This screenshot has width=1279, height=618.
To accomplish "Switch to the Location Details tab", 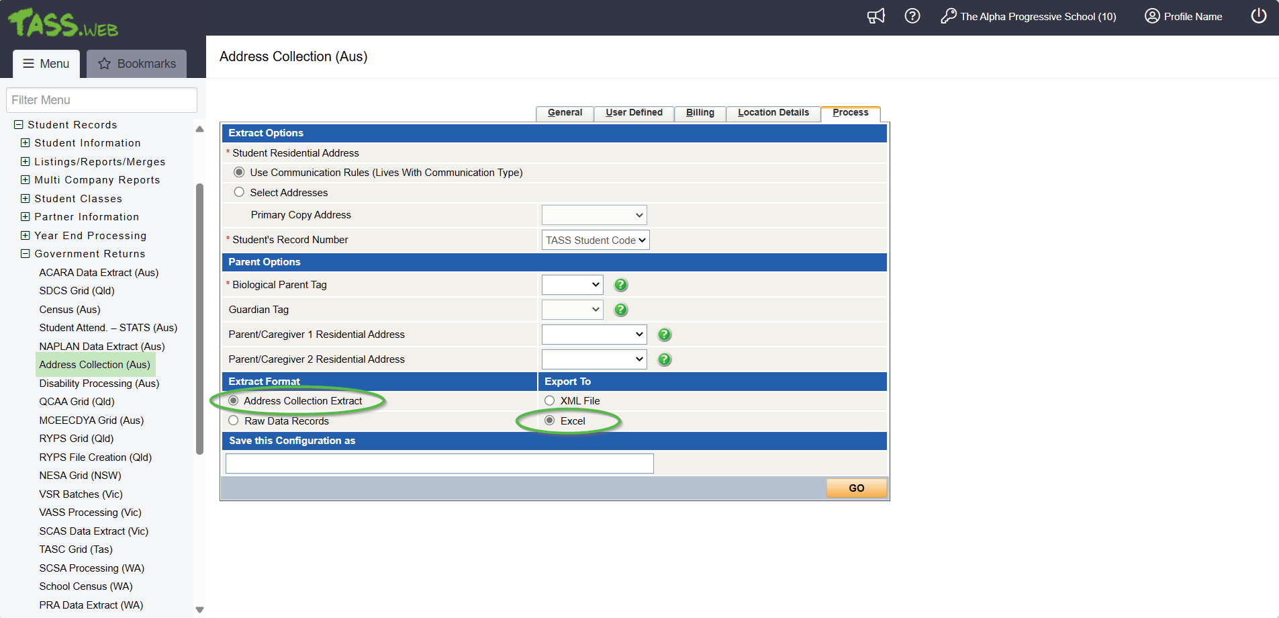I will pos(773,113).
